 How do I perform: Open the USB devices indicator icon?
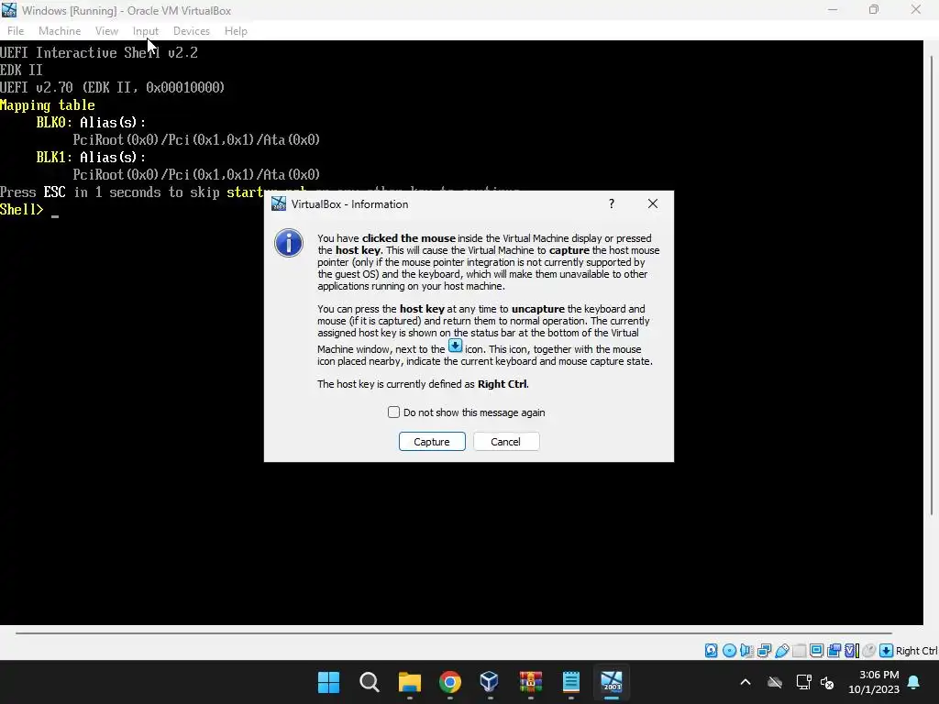[781, 651]
